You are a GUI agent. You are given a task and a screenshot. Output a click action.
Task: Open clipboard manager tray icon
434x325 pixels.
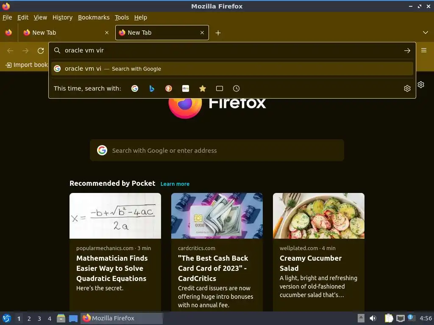click(x=389, y=318)
